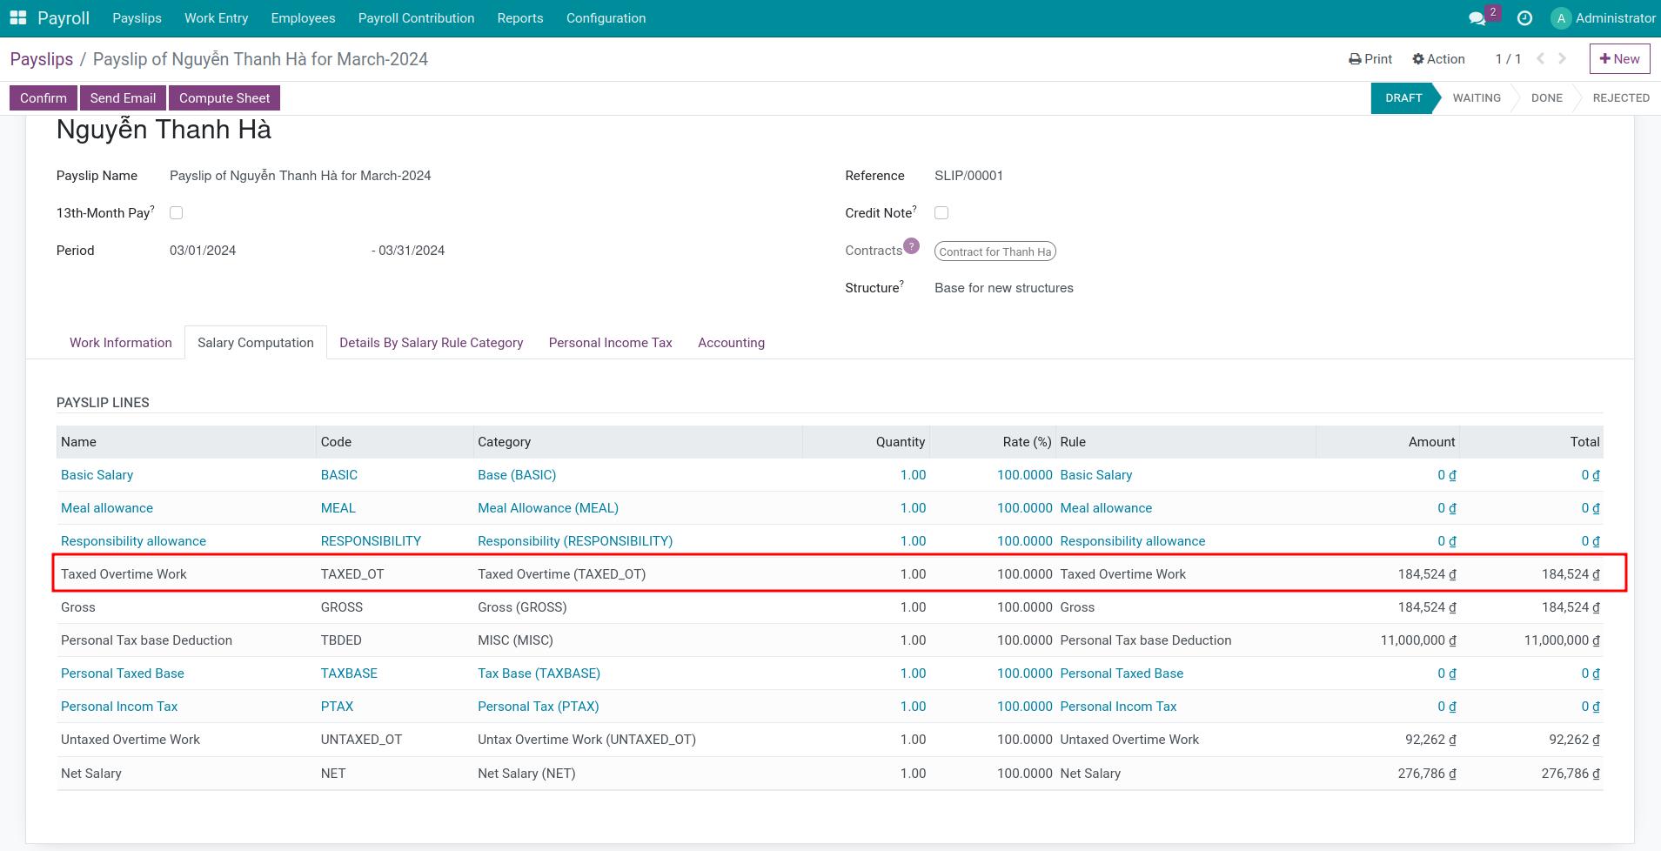Click the Payslips breadcrumb link
Screen dimensions: 1661x851
(x=42, y=59)
